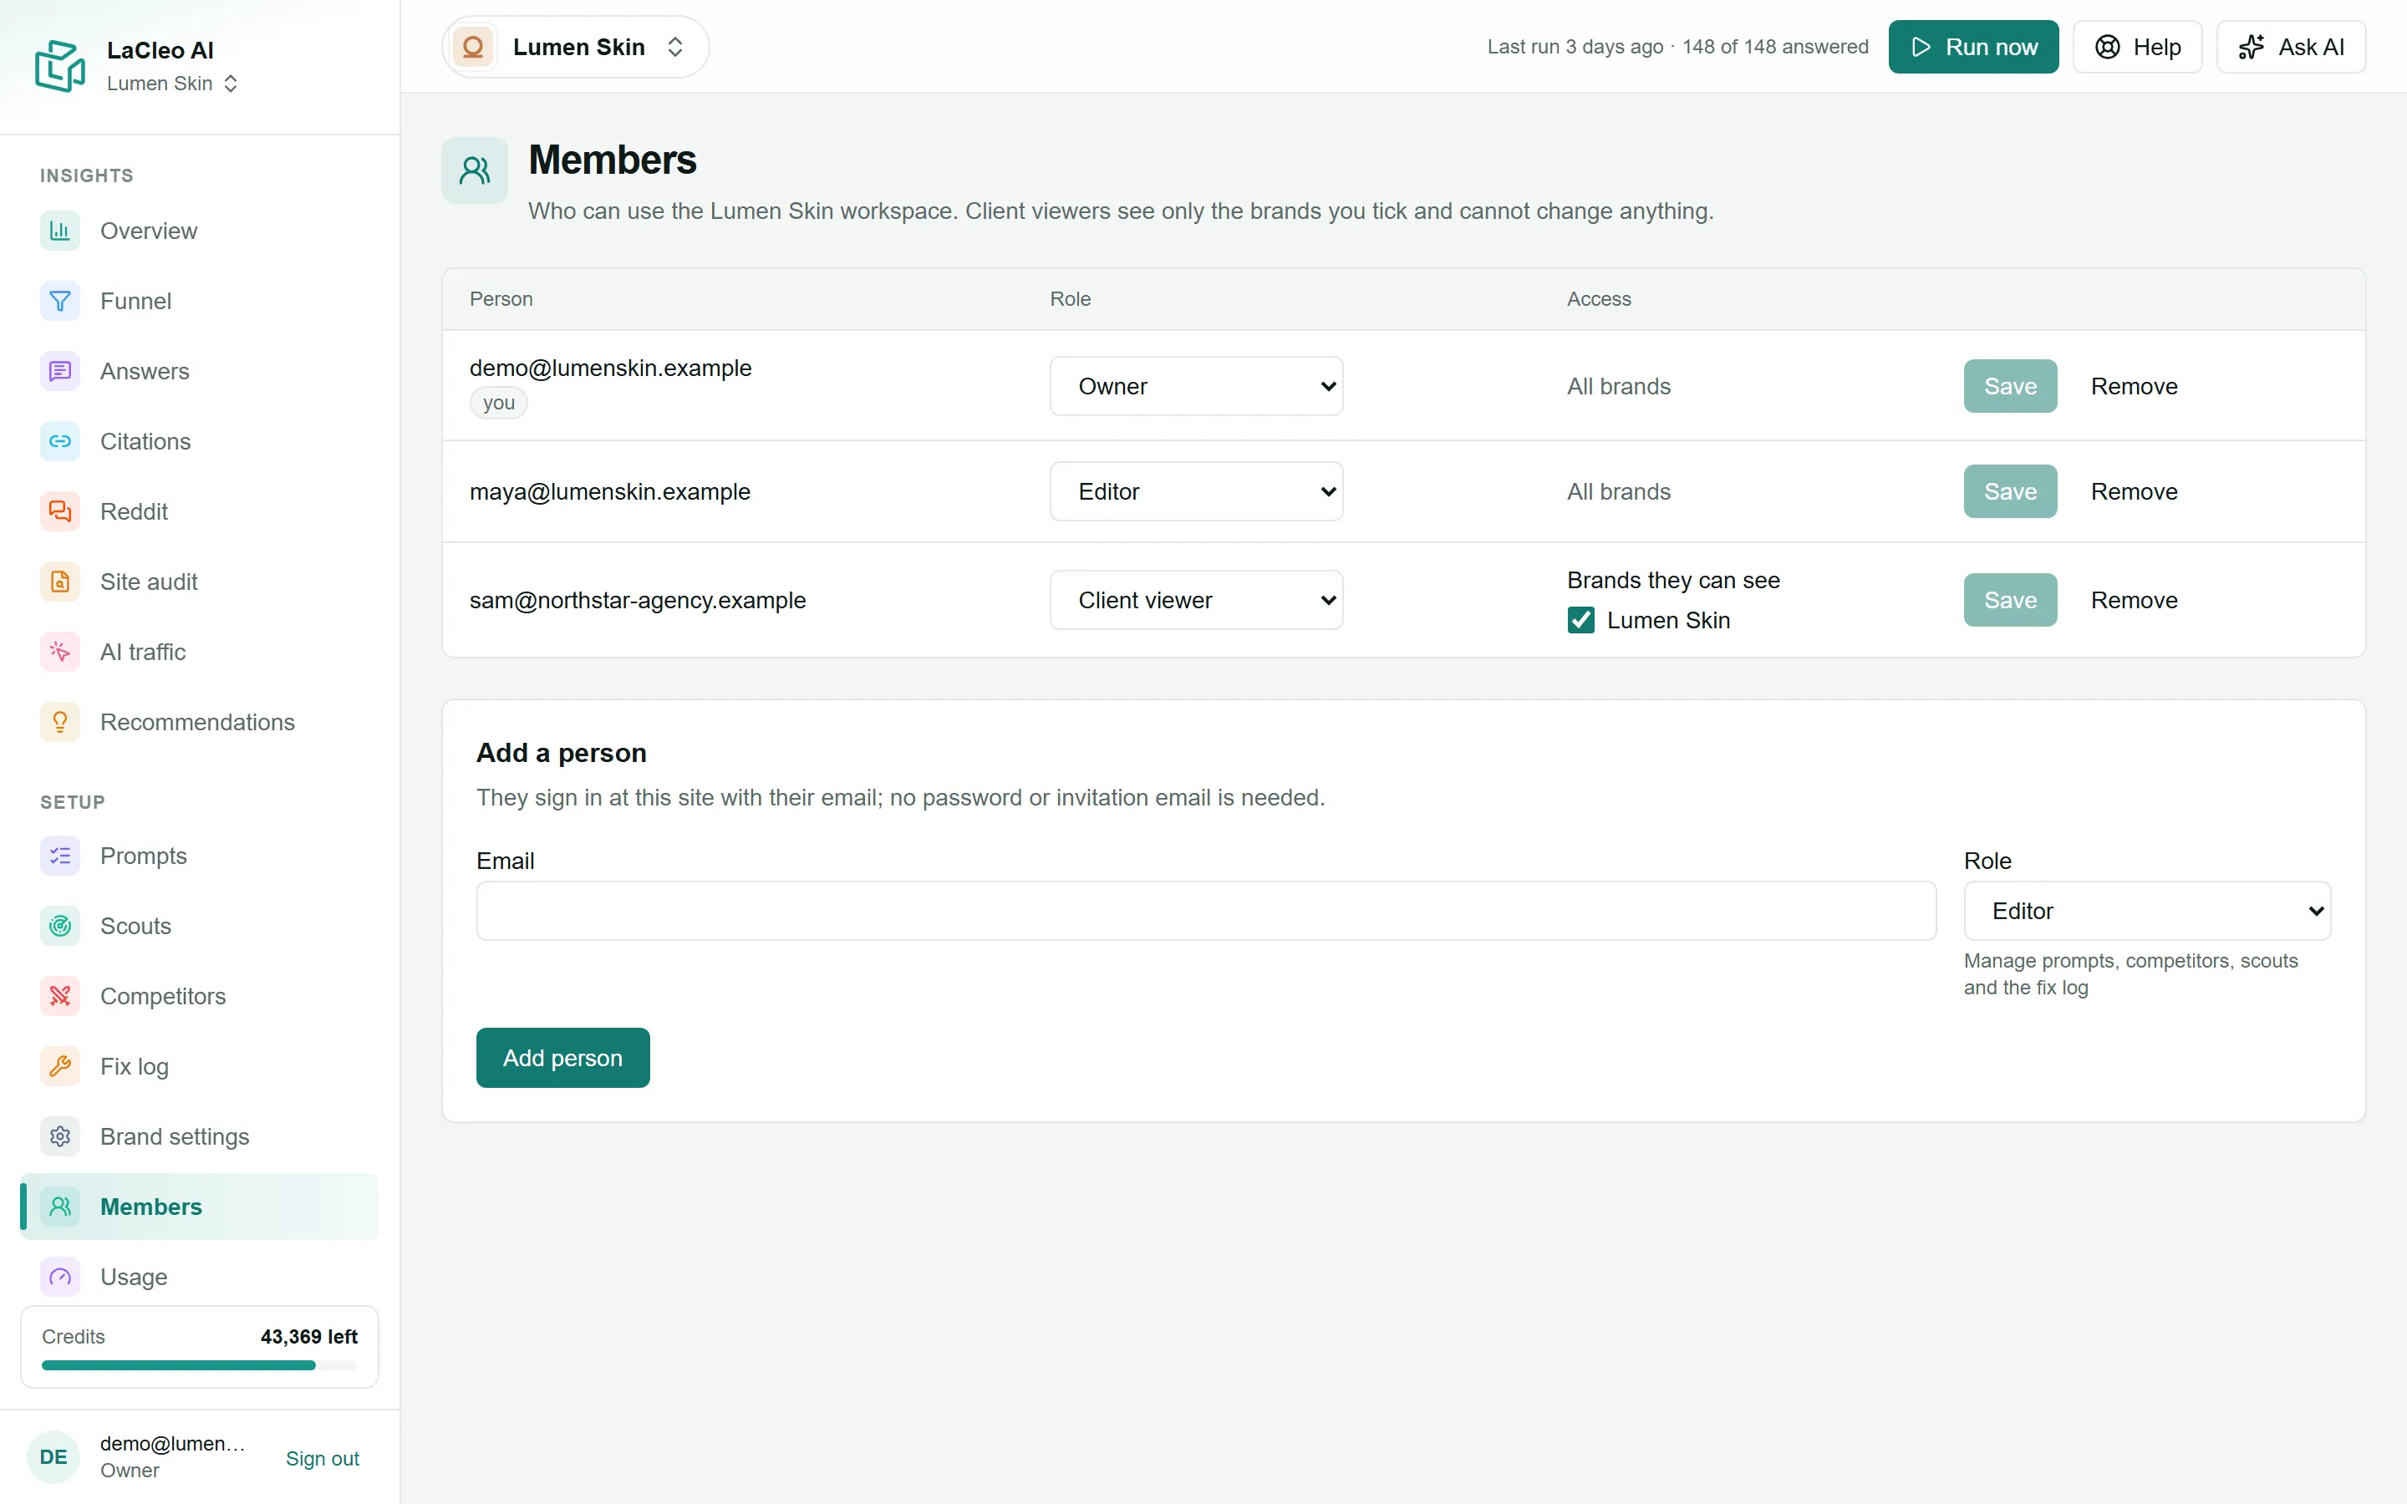Open the Role dropdown in Add a person
This screenshot has height=1504, width=2407.
point(2146,910)
